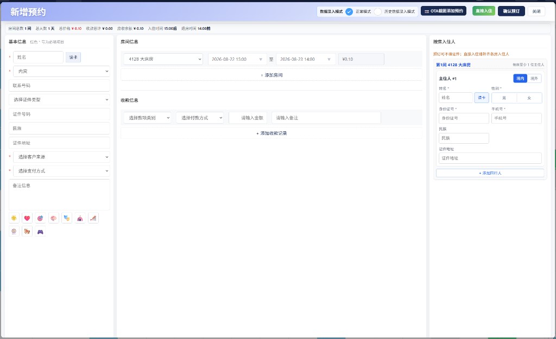
Task: Click the red heart emoji icon
Action: [x=27, y=218]
